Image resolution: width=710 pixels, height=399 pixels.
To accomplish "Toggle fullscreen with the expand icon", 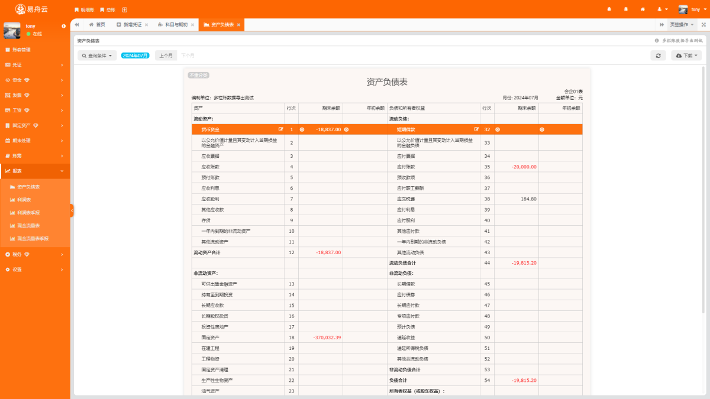I will pos(703,24).
